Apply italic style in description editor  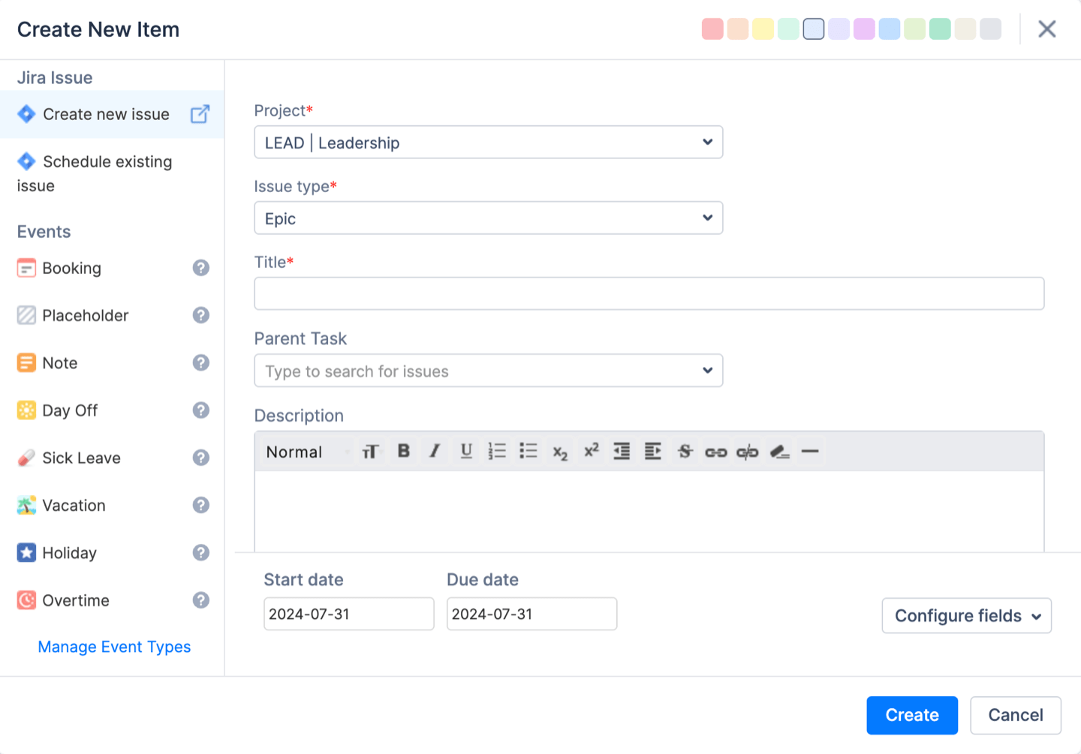(x=435, y=451)
